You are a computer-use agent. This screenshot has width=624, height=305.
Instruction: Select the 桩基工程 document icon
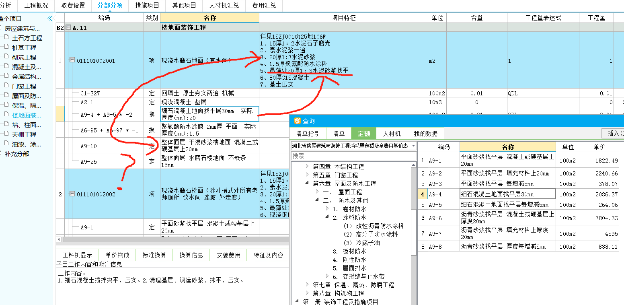click(6, 47)
